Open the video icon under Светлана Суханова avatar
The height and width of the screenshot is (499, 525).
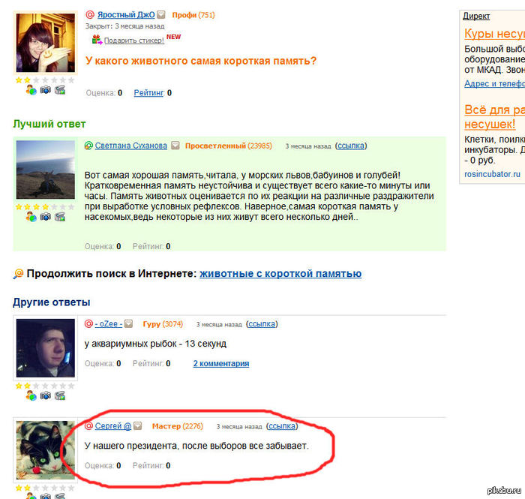(60, 217)
